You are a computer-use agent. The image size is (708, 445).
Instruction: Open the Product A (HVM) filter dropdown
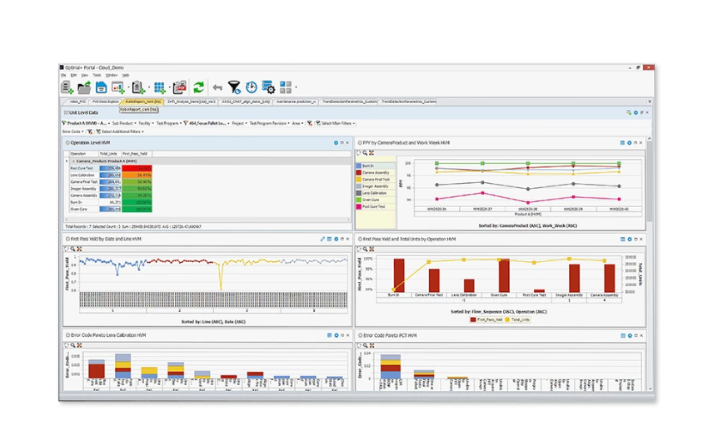click(86, 123)
